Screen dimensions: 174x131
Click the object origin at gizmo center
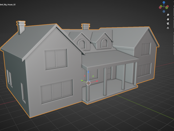(88, 83)
